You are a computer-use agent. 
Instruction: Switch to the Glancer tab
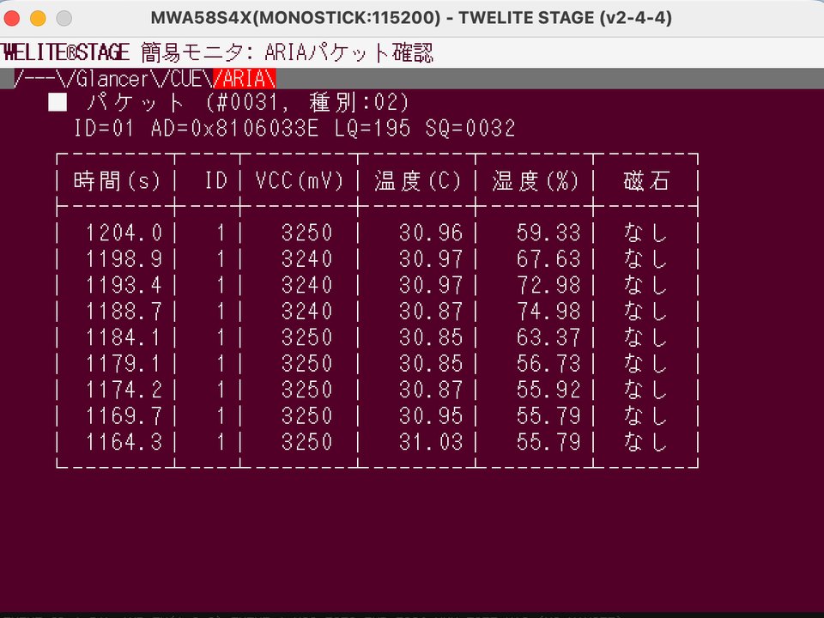(112, 79)
